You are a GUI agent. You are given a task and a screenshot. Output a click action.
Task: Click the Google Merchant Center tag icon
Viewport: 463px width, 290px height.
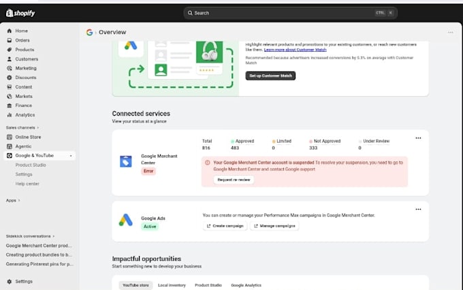pyautogui.click(x=126, y=161)
